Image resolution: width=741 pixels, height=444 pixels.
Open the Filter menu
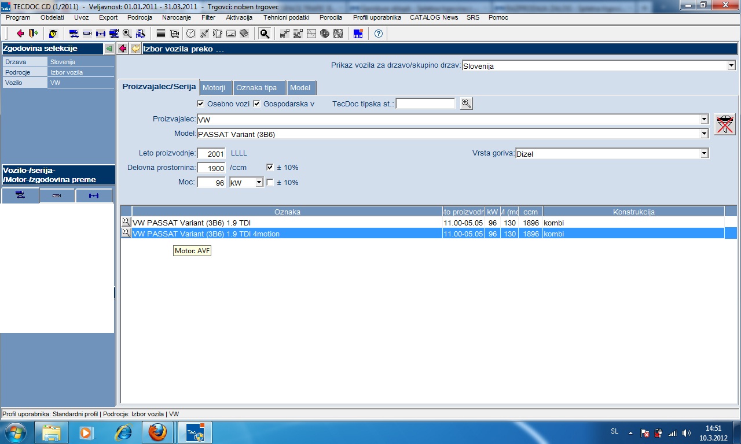coord(208,17)
